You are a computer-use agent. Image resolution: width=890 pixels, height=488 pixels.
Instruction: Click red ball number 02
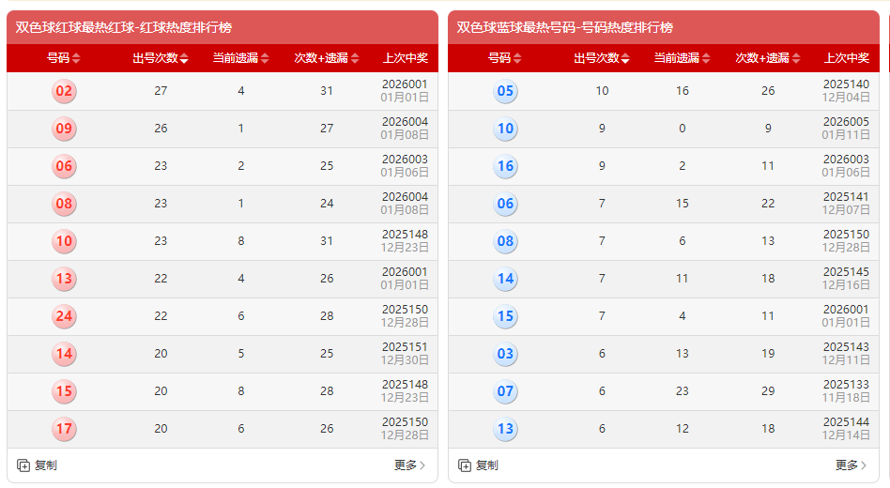[64, 92]
